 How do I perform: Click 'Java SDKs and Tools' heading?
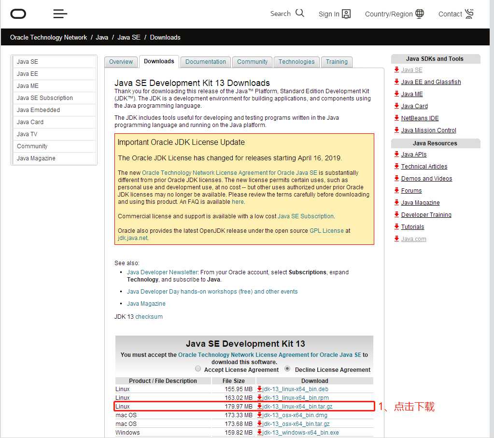click(x=435, y=59)
